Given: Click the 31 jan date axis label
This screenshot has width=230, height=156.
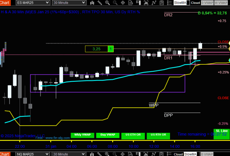Looking at the screenshot, I should (51, 146).
